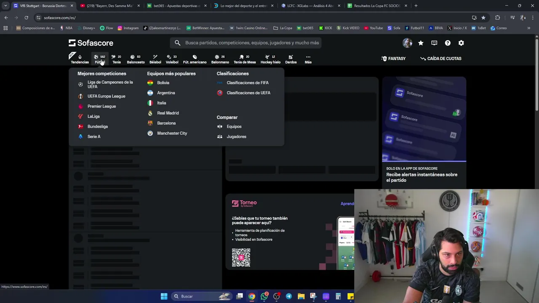
Task: Select the Fútbol sport tab
Action: click(100, 59)
